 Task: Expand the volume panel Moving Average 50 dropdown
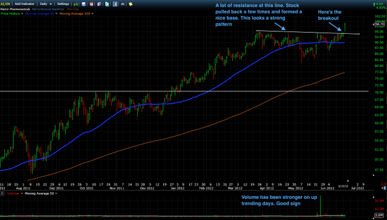click(56, 193)
